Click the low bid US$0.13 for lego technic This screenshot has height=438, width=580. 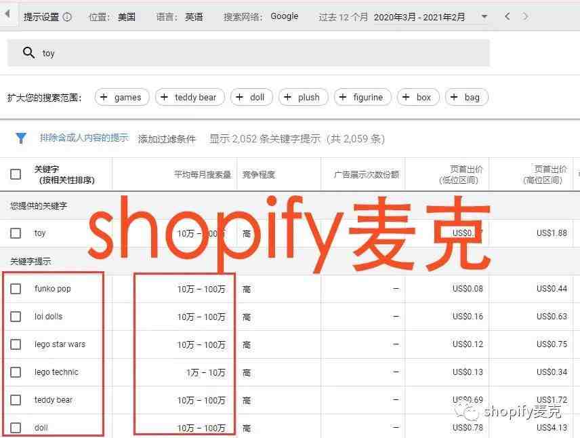pos(468,372)
